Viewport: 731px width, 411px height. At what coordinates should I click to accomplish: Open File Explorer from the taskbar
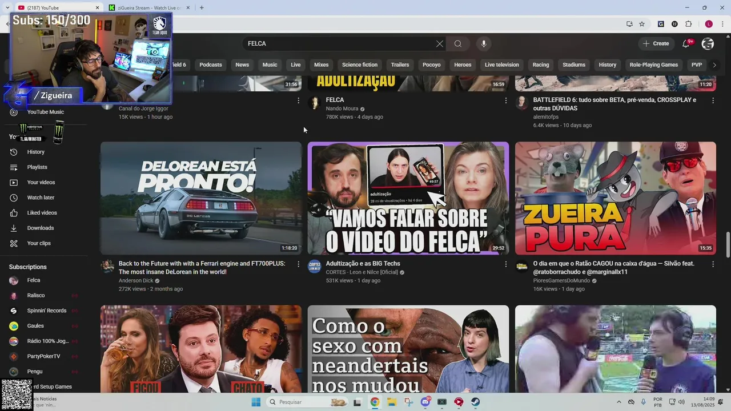pos(392,402)
